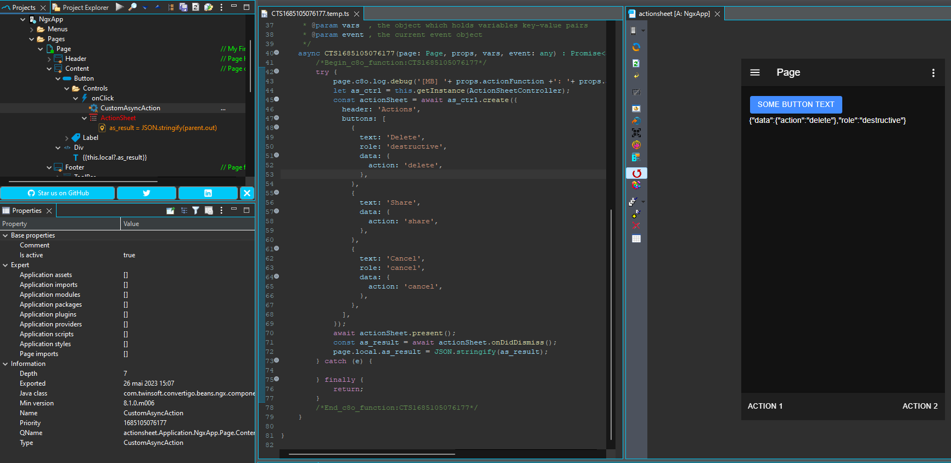Screen dimensions: 951x463
Task: Click the QR code icon in preview toolbar
Action: (636, 133)
